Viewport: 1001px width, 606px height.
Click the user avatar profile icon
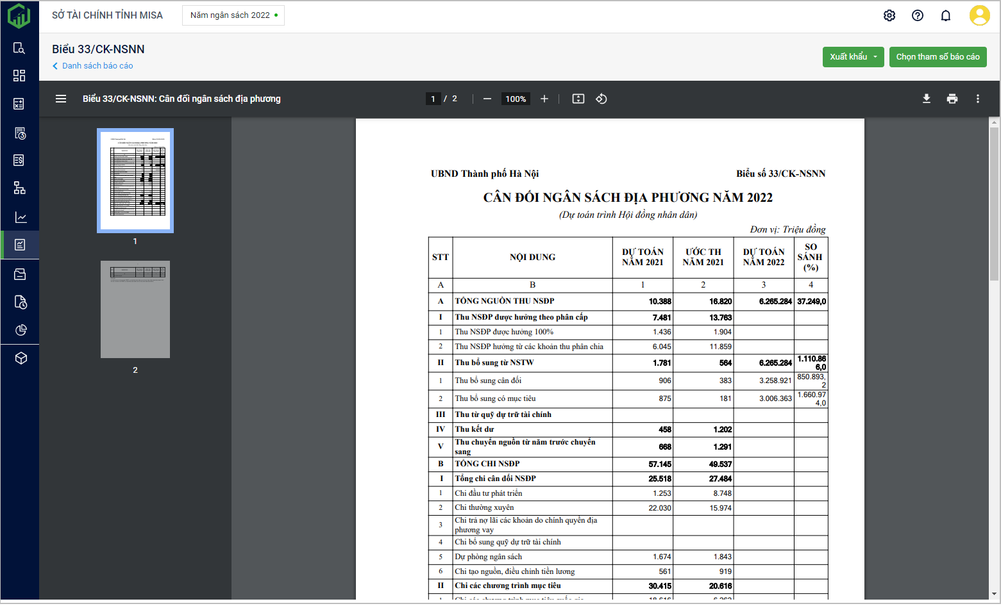(979, 15)
